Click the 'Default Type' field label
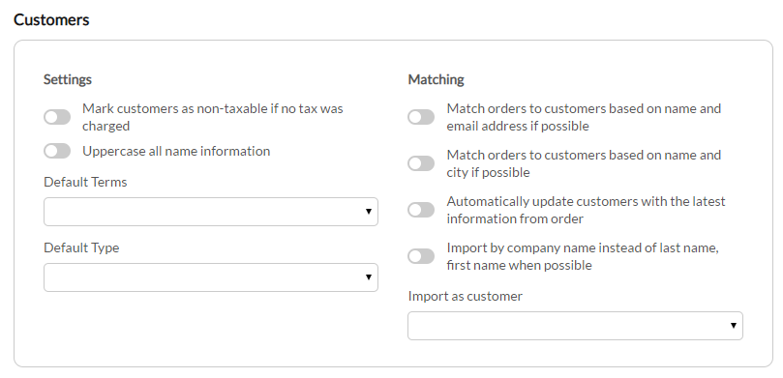 click(81, 247)
